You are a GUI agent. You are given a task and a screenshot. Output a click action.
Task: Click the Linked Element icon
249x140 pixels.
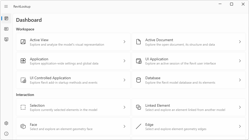coord(139,107)
